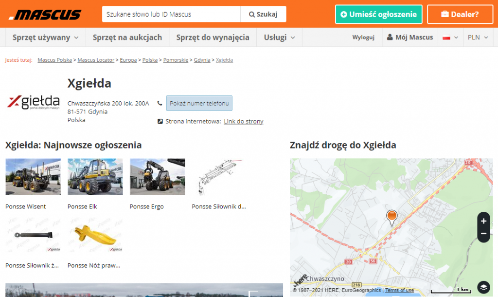The width and height of the screenshot is (498, 297).
Task: Click Wyloguj to log out
Action: (x=363, y=37)
